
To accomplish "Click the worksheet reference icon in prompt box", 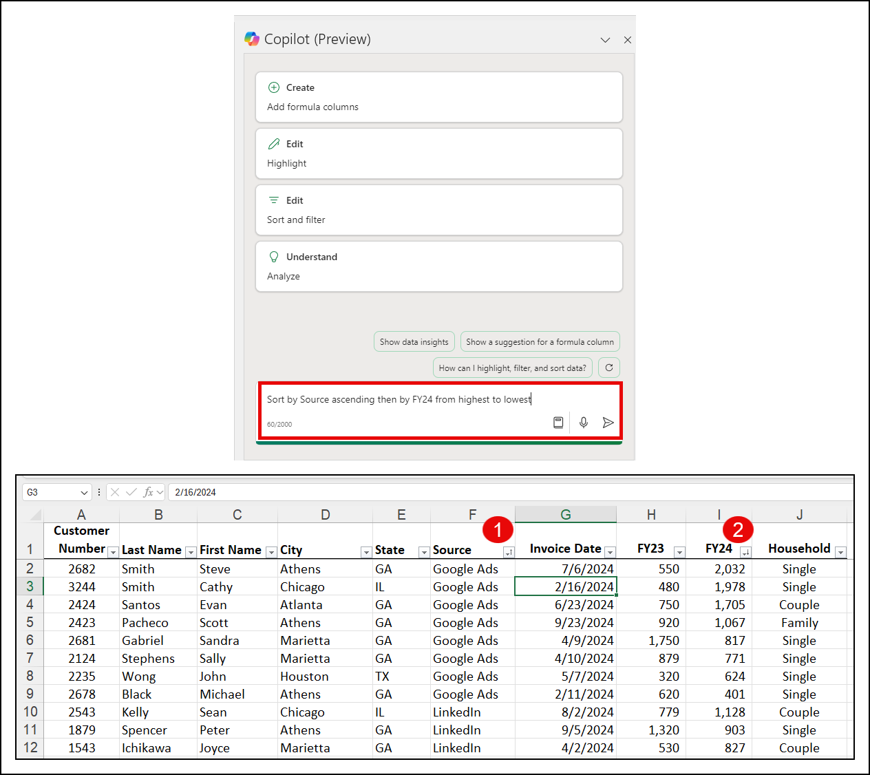I will tap(558, 422).
